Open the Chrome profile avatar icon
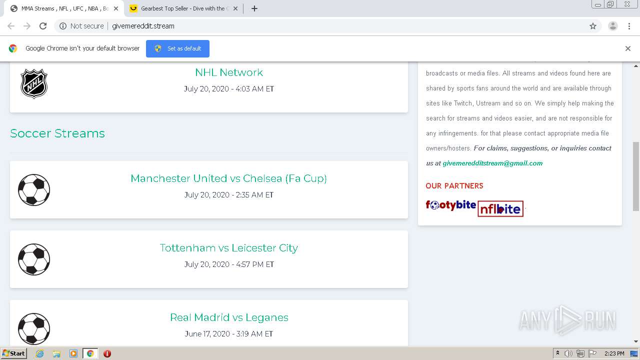This screenshot has height=360, width=640. 613,26
